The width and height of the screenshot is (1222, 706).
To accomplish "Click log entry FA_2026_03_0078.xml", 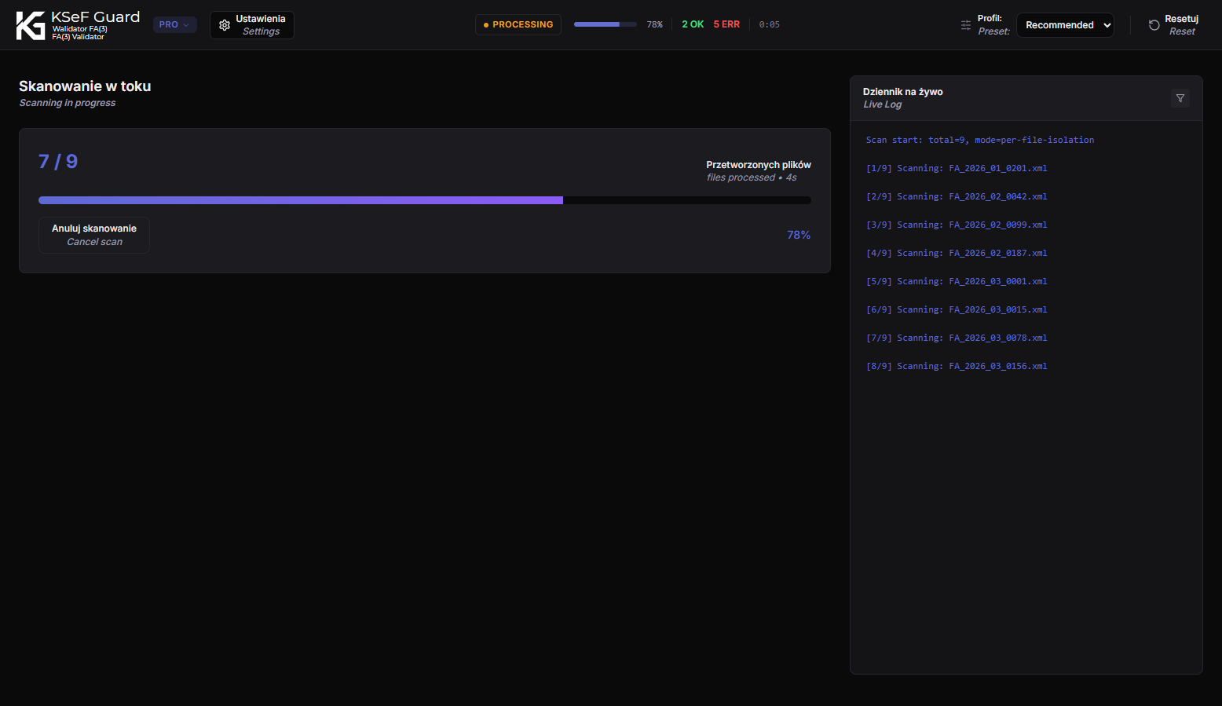I will click(x=957, y=338).
